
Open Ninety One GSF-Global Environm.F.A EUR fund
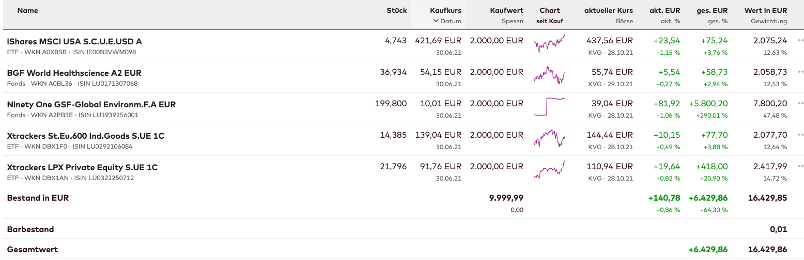point(91,104)
